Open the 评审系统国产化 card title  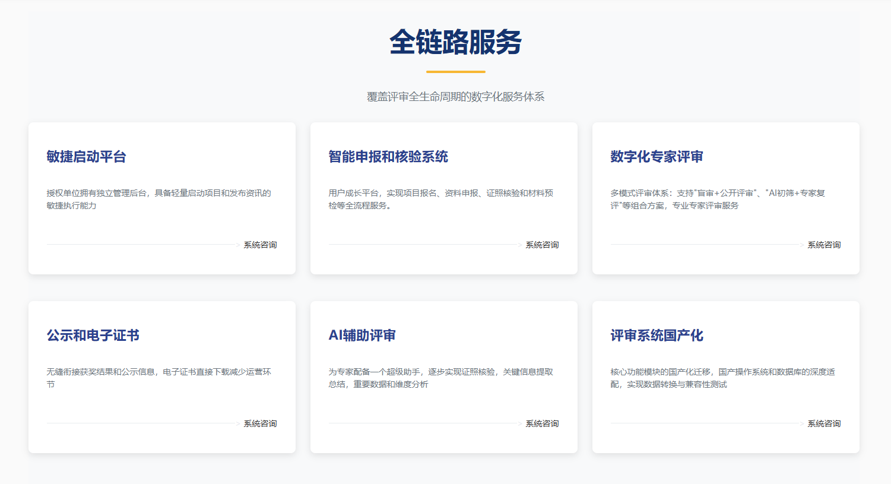tap(657, 336)
